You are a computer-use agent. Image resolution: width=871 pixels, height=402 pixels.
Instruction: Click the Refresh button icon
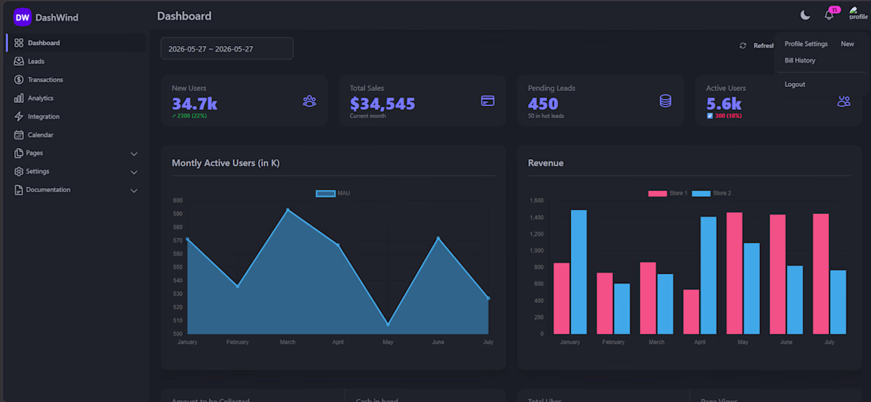click(743, 46)
